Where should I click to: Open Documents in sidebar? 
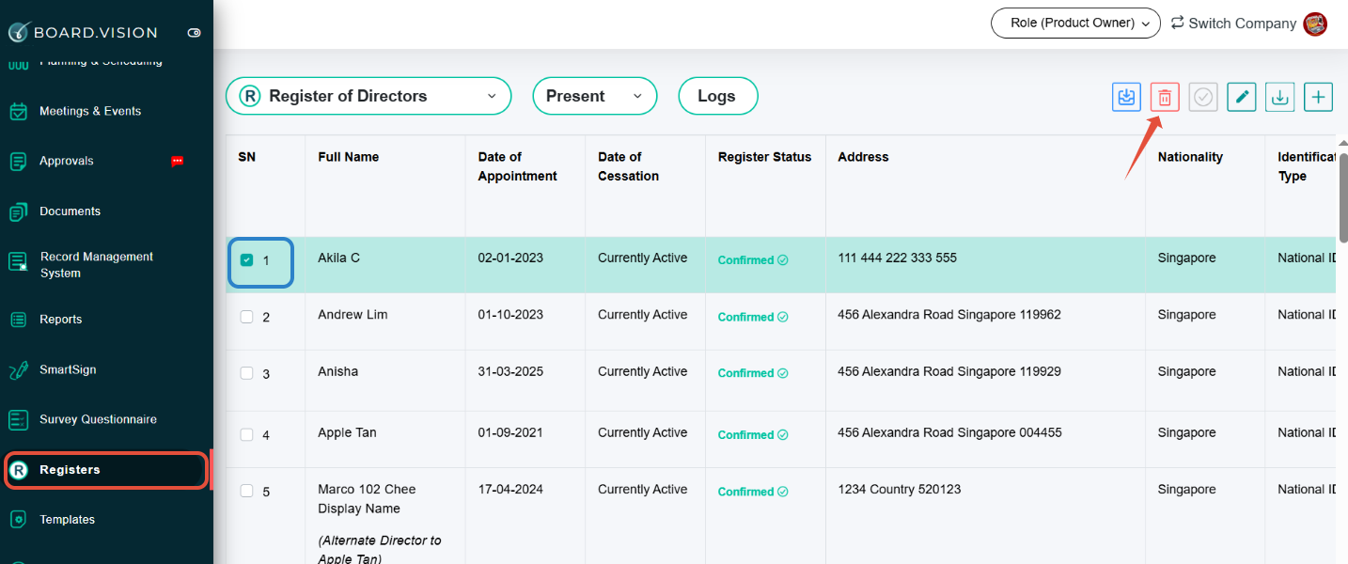(70, 211)
